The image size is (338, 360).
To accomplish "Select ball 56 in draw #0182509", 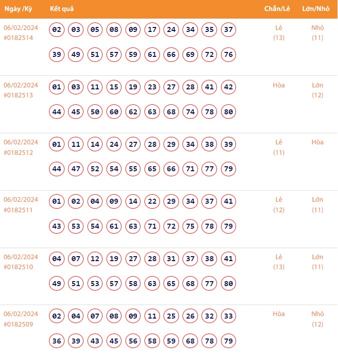I will click(x=133, y=341).
